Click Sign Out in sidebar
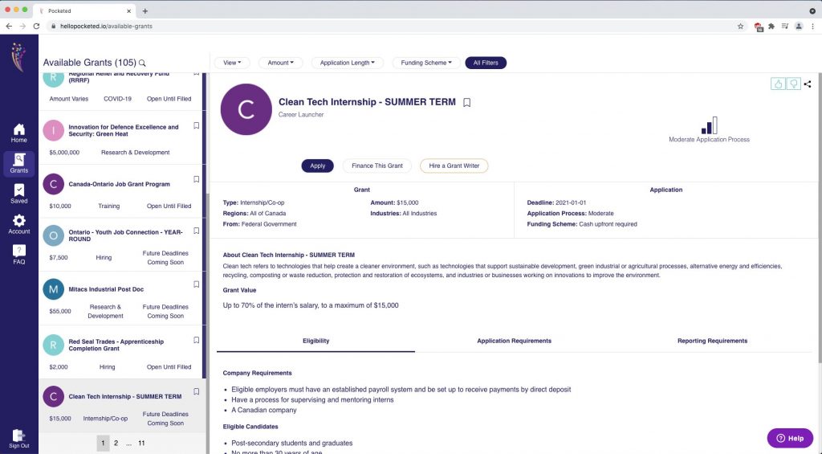 (19, 439)
